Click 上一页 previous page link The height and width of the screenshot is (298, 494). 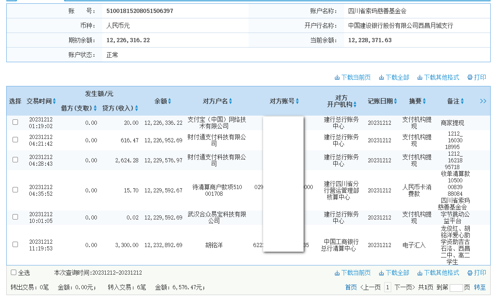pos(370,287)
